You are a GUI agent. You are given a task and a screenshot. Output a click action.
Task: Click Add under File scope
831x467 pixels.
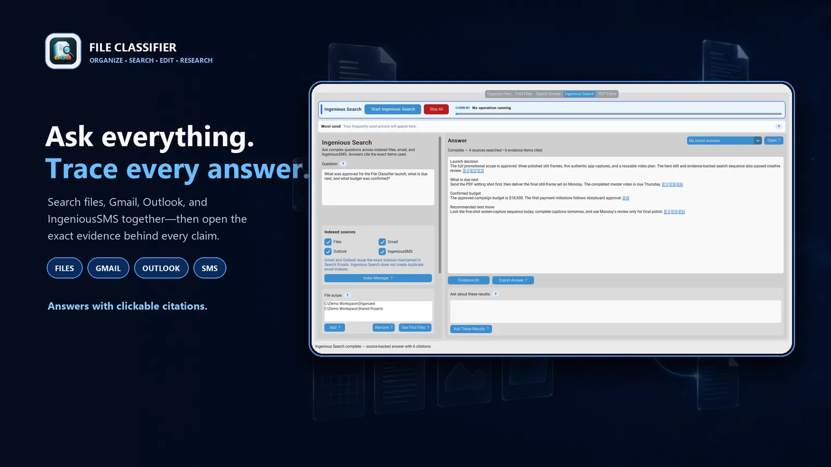(334, 327)
